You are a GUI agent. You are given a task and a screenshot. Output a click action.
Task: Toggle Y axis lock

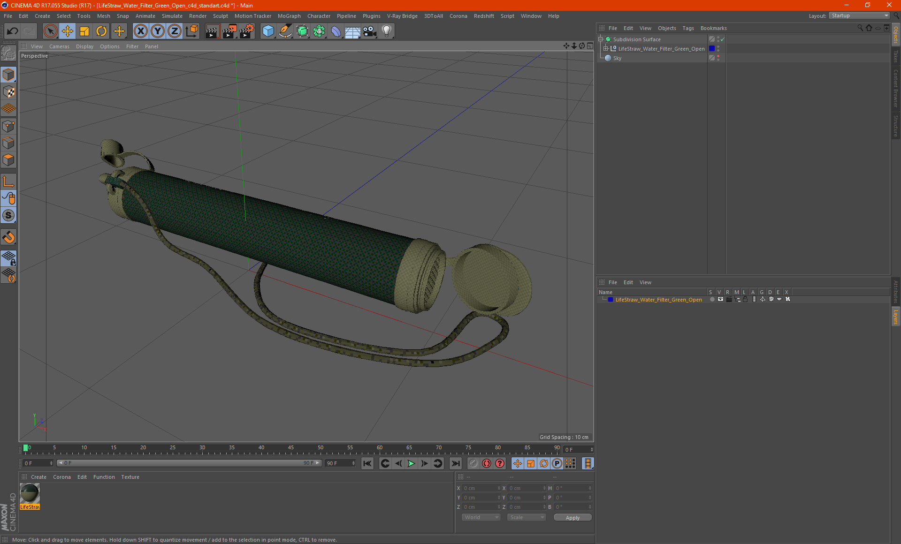click(x=158, y=31)
